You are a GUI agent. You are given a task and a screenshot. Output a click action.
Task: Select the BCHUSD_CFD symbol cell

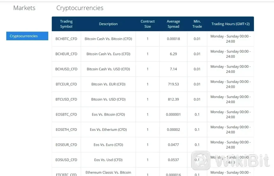point(66,69)
